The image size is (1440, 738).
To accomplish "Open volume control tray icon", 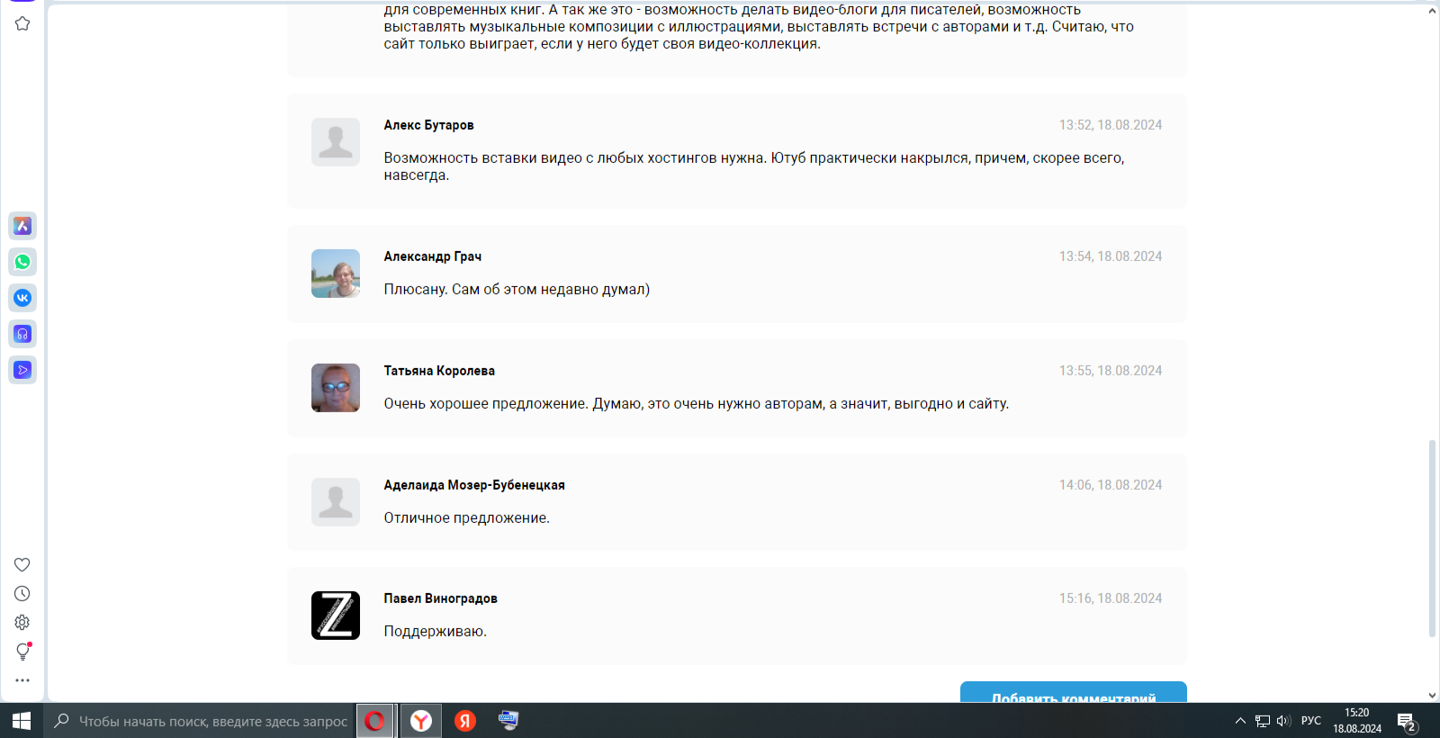I will point(1283,721).
